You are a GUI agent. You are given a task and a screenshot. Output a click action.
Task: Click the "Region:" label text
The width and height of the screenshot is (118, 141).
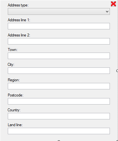click(14, 80)
